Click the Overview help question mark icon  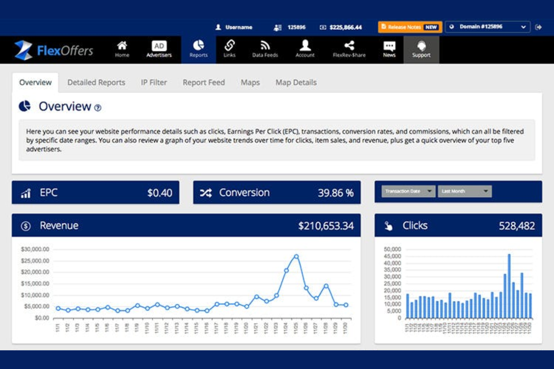[x=98, y=108]
